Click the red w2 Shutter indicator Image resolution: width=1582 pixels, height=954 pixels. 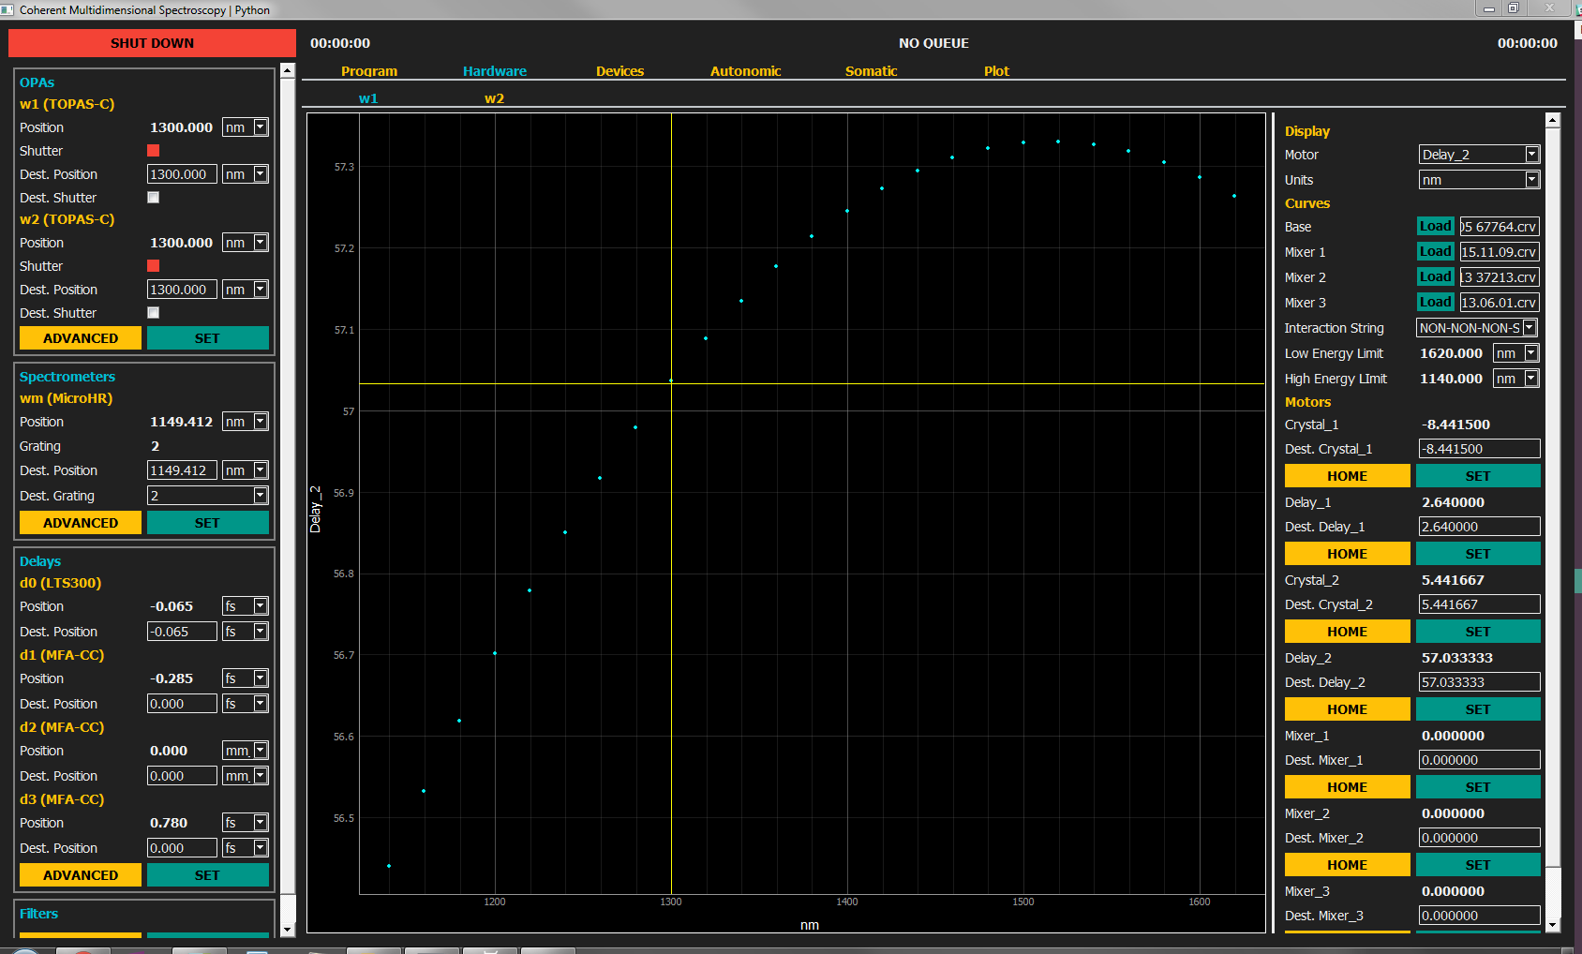154,266
